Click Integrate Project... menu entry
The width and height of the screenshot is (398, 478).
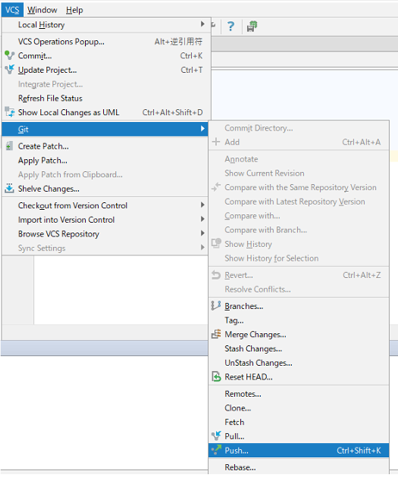tap(106, 84)
